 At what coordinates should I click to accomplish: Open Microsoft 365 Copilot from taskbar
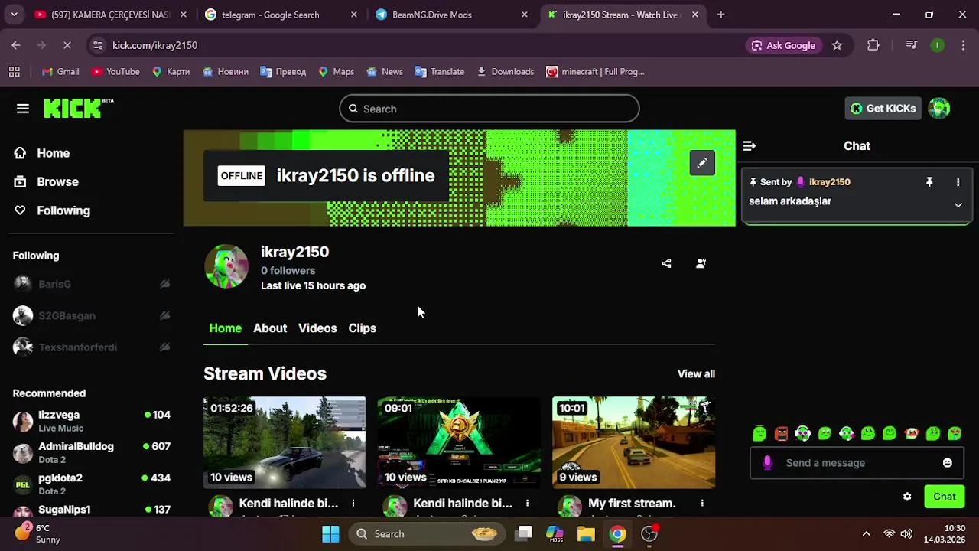[x=555, y=534]
